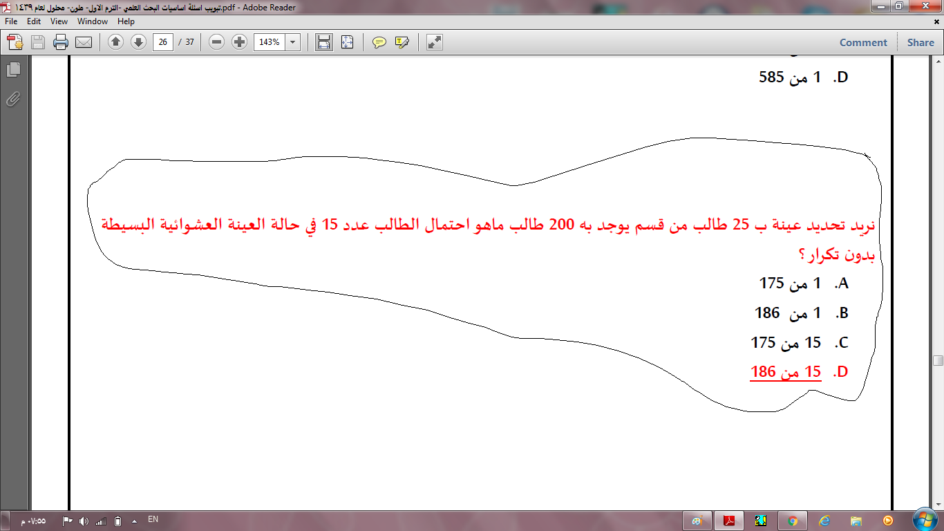944x531 pixels.
Task: Select the Highlight Text tool
Action: click(402, 42)
